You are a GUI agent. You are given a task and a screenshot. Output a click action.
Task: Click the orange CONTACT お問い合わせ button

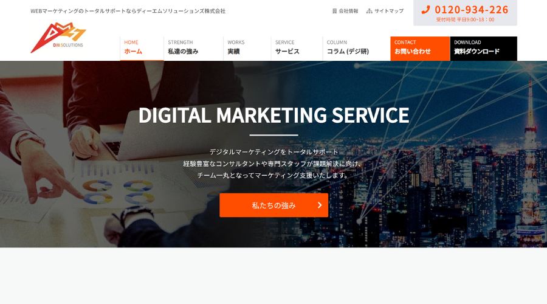[420, 49]
